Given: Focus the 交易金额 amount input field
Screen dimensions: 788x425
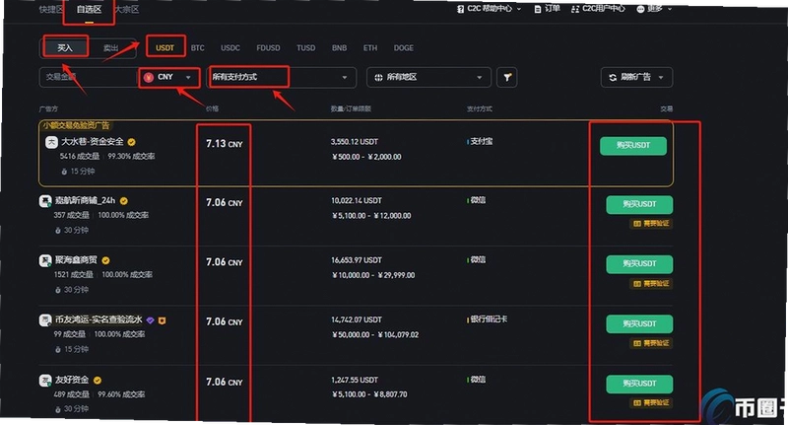Looking at the screenshot, I should [x=87, y=77].
